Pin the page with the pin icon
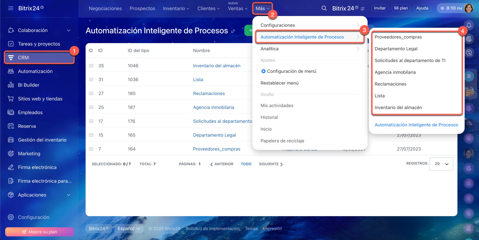This screenshot has height=240, width=479. [x=233, y=31]
